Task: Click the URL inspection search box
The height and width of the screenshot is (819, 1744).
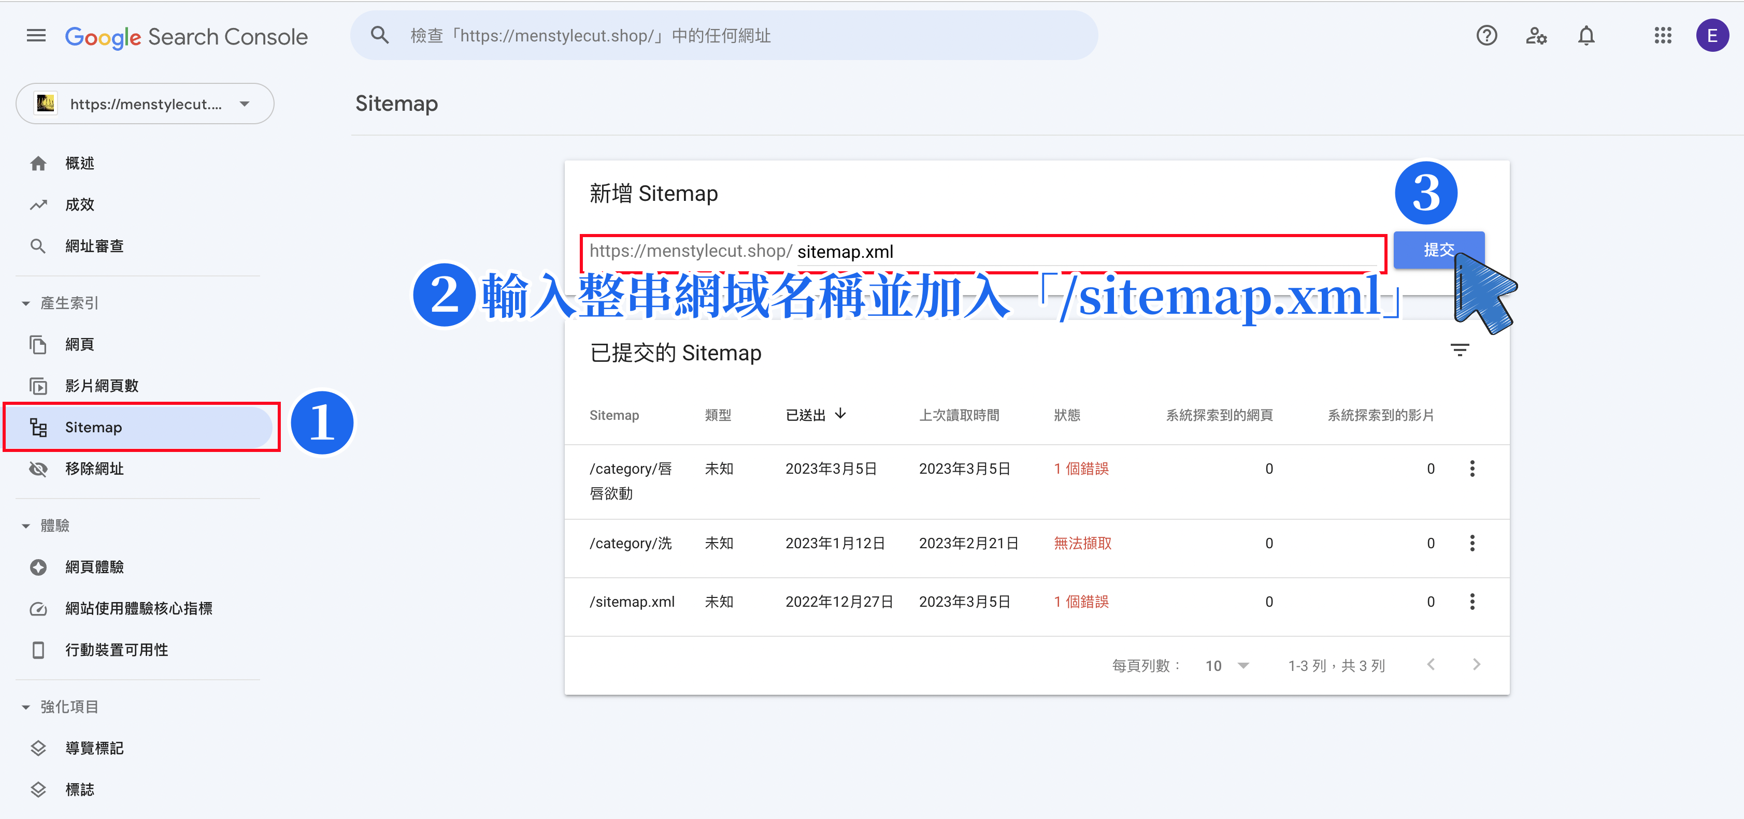Action: coord(724,36)
